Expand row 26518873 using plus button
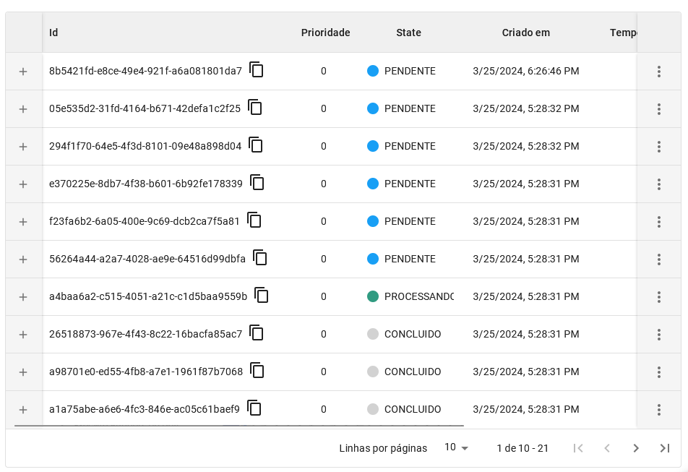Screen dimensions: 688x472 pyautogui.click(x=23, y=335)
